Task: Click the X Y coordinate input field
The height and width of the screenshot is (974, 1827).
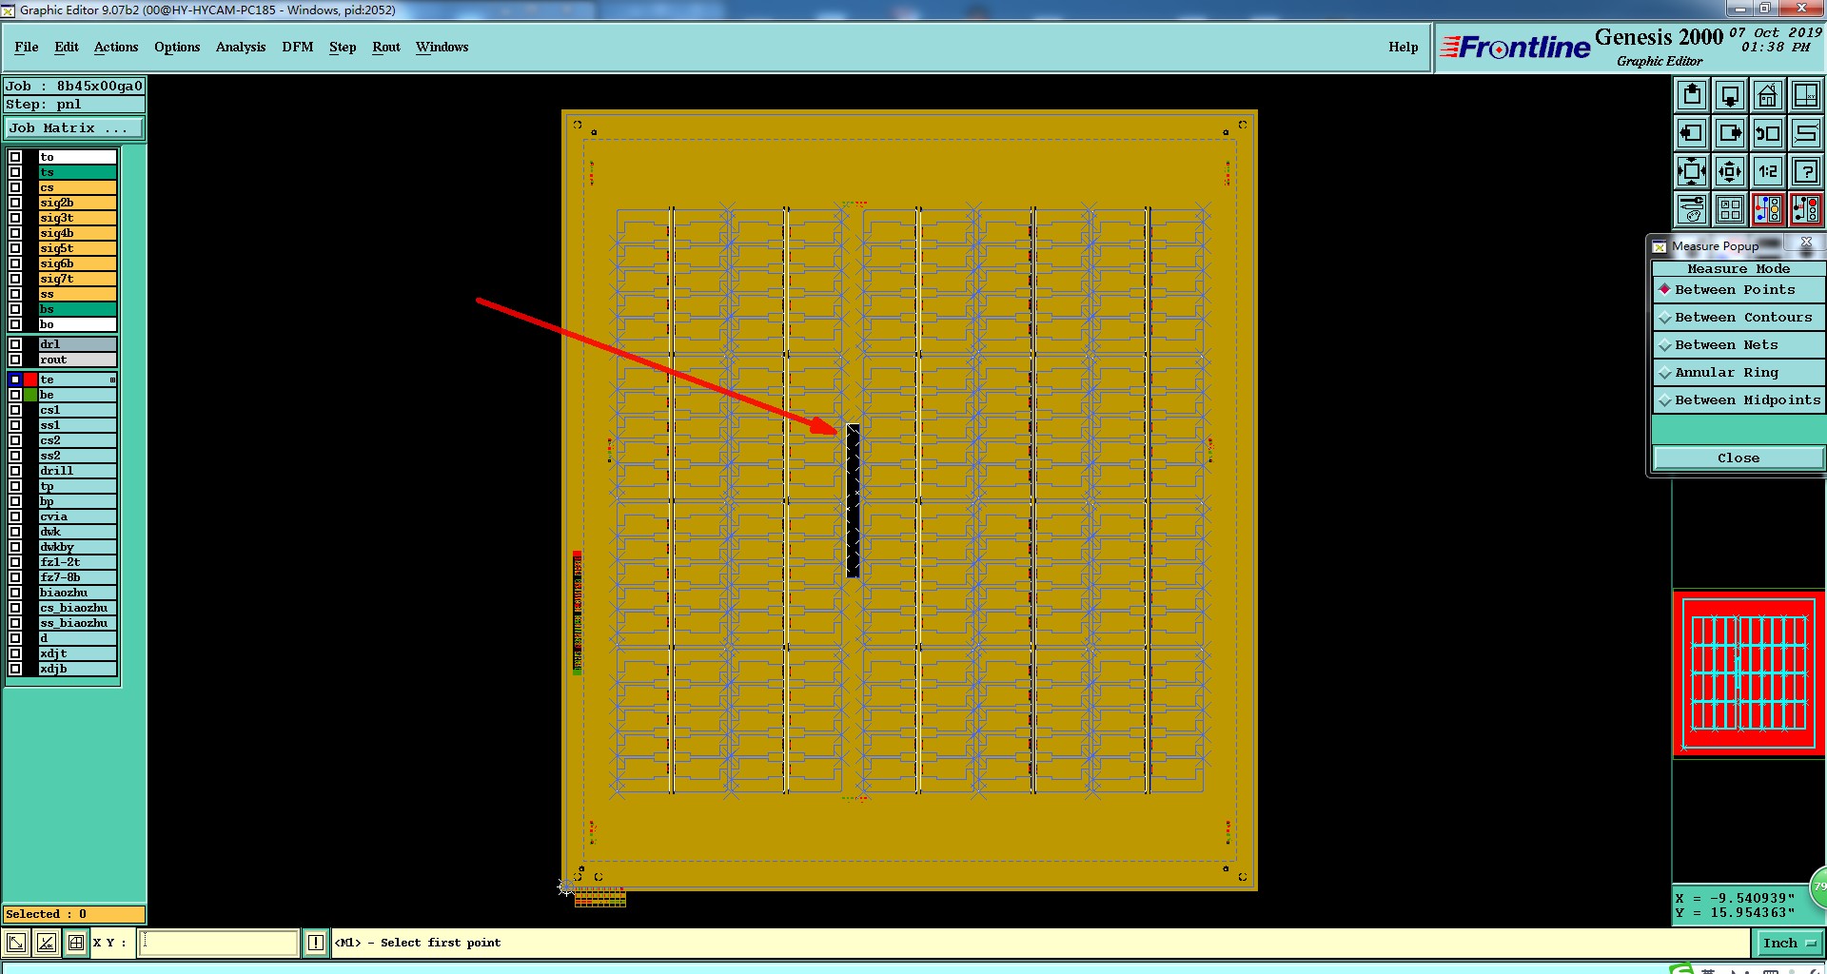Action: tap(219, 943)
